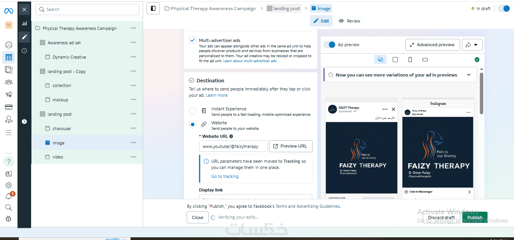Open options menu for collection ad

[133, 85]
